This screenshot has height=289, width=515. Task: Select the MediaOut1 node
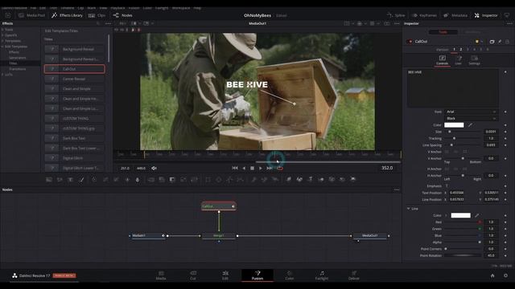[370, 235]
